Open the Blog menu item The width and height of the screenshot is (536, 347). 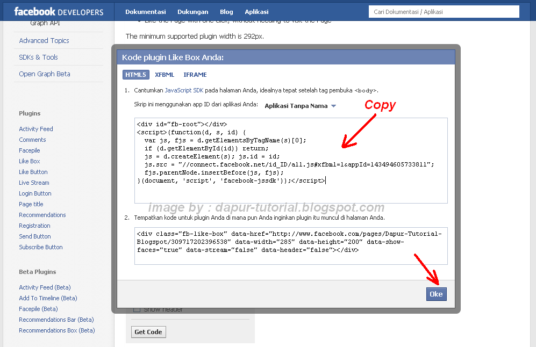226,12
